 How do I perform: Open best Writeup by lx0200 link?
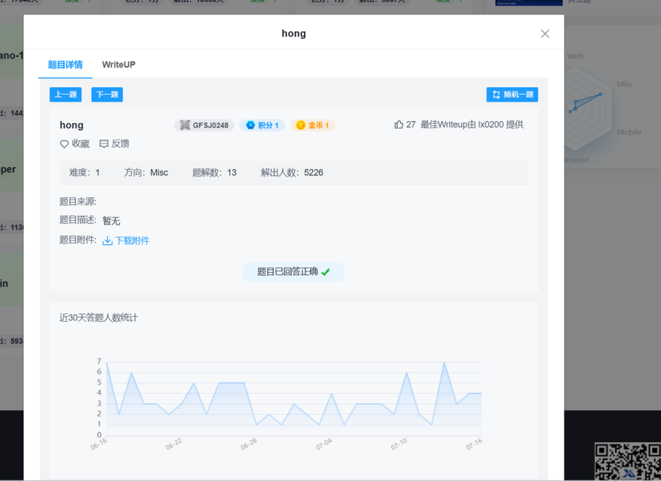click(472, 125)
